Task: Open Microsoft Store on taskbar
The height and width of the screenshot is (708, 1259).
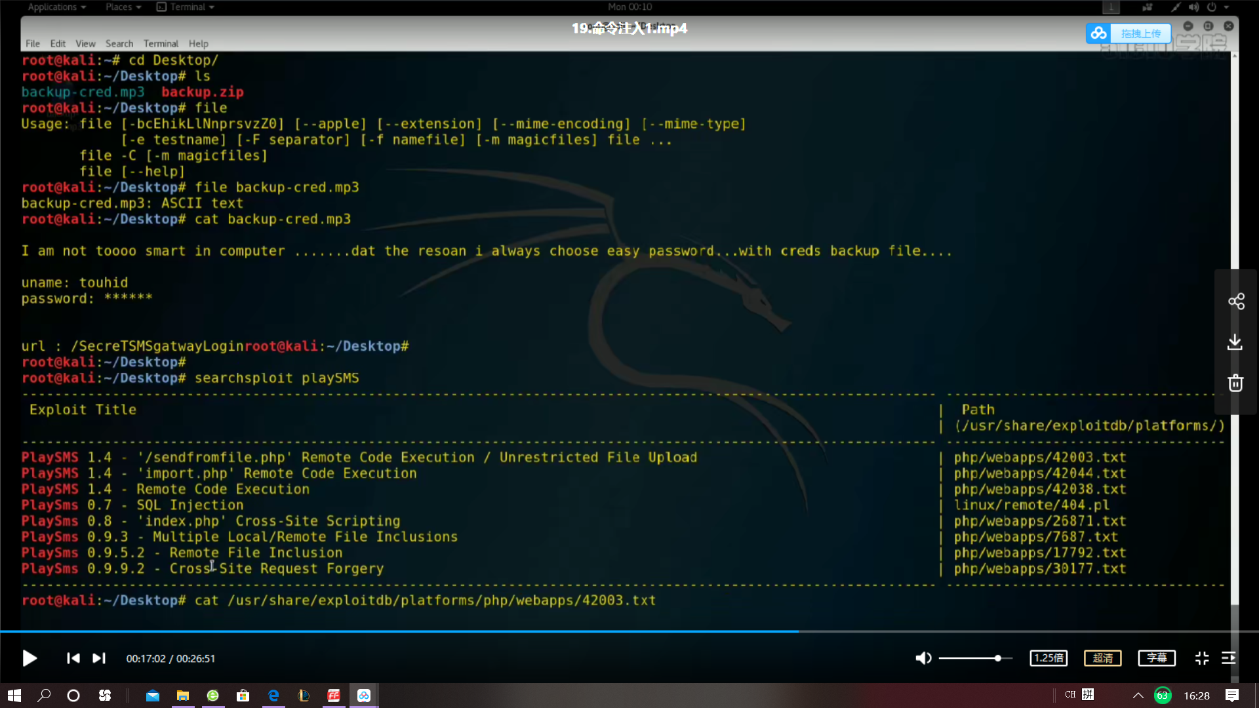Action: pyautogui.click(x=243, y=696)
